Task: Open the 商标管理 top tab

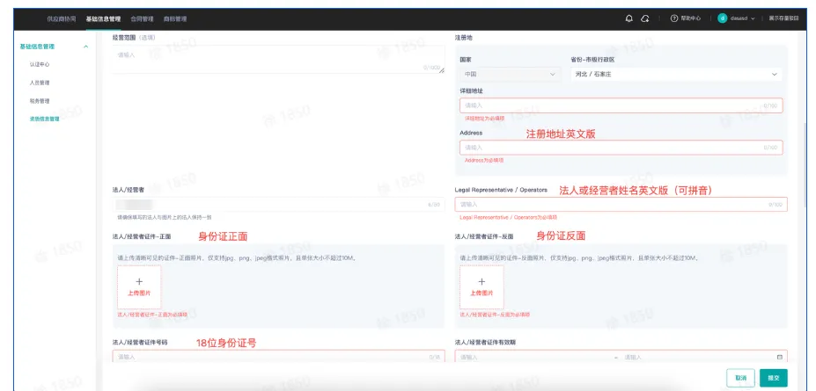Action: (x=175, y=18)
